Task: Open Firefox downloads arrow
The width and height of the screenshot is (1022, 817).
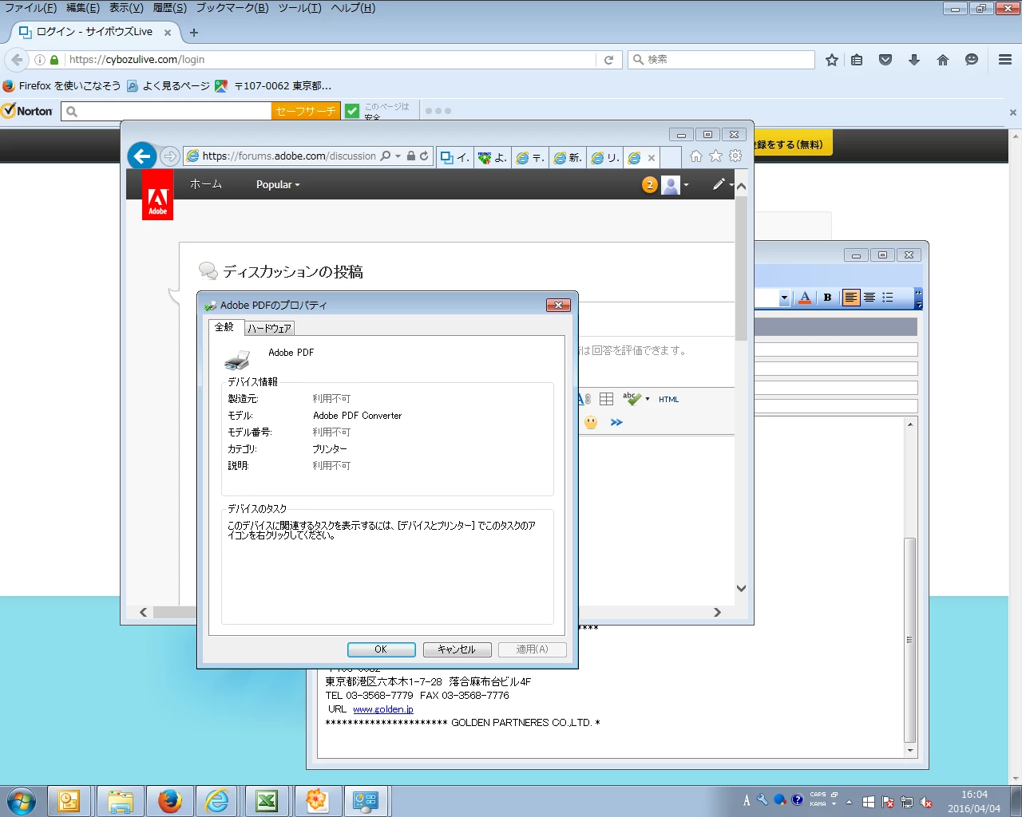Action: click(914, 60)
